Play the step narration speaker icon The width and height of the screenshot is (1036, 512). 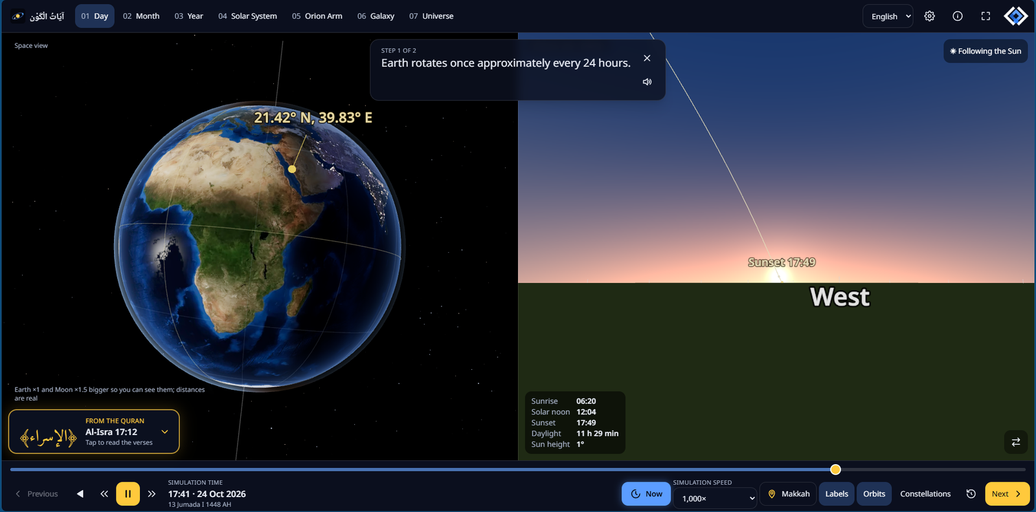point(647,82)
